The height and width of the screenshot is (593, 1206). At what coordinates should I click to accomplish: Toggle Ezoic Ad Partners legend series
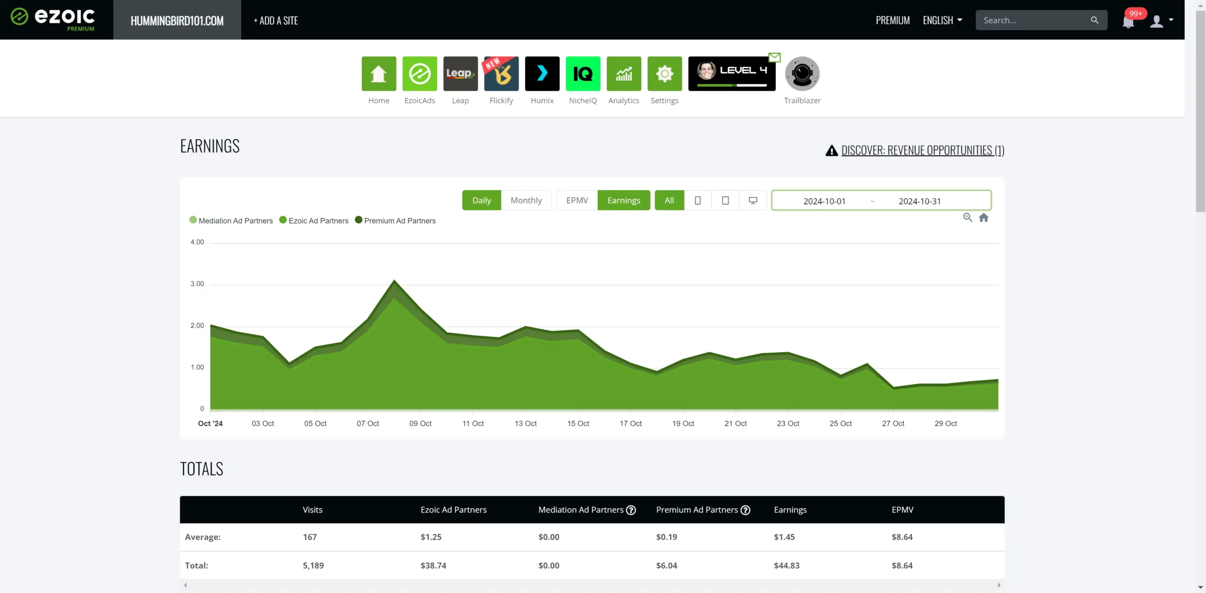[x=314, y=221]
